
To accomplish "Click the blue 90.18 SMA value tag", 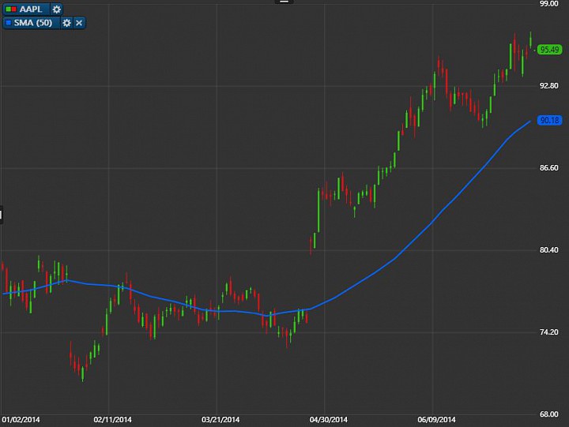I will pyautogui.click(x=550, y=120).
